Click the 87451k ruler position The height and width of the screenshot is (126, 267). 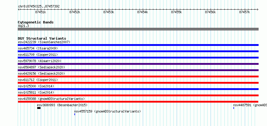pyautogui.click(x=40, y=12)
